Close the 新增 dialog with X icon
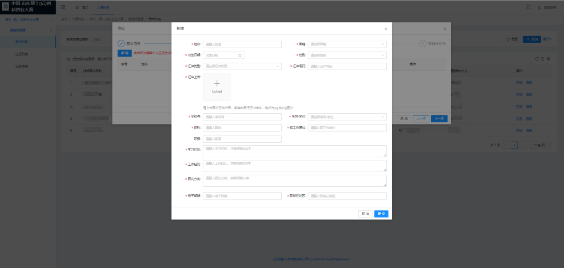The height and width of the screenshot is (268, 564). 385,28
